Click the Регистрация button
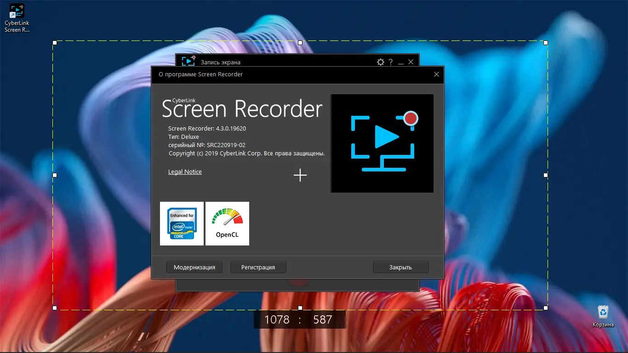The image size is (628, 353). [258, 267]
